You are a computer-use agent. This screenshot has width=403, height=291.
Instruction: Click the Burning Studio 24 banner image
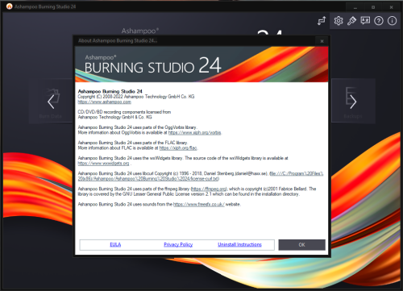tap(201, 64)
